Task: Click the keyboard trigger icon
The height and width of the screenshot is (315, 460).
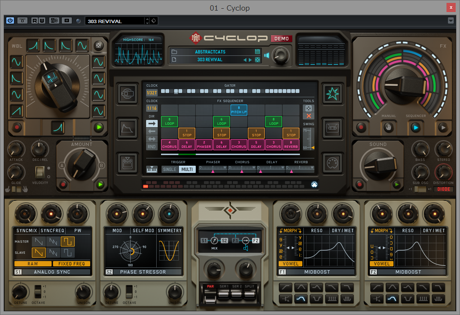Action: click(x=152, y=170)
